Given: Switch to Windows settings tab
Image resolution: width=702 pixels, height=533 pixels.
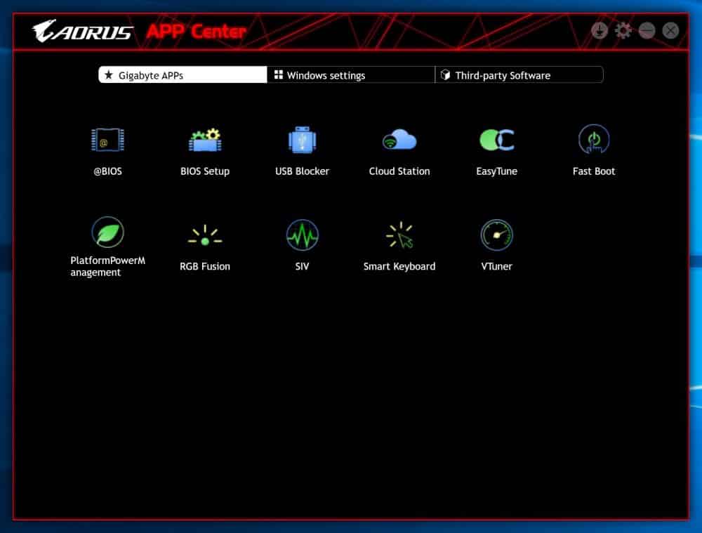Looking at the screenshot, I should [x=351, y=75].
